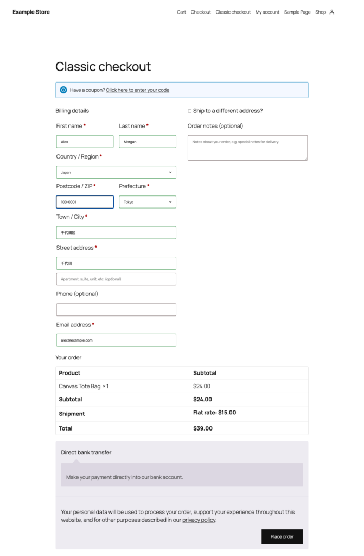Screen dimensions: 364x556
Task: Click the Street address first line field
Action: click(x=116, y=263)
